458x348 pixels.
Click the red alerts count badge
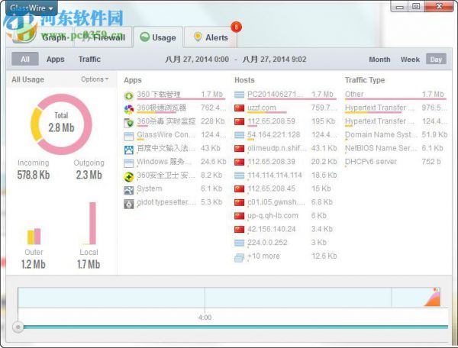(x=236, y=27)
